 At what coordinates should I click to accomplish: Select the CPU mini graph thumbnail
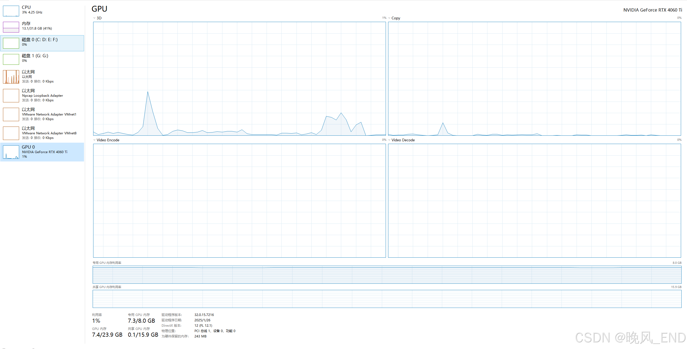11,11
